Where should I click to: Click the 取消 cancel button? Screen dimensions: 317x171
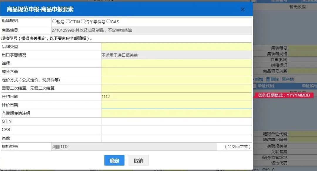(139, 160)
